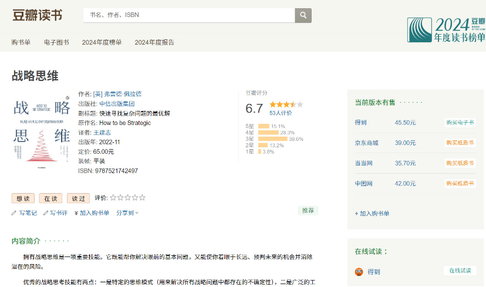Image resolution: width=486 pixels, height=287 pixels.
Task: Click the 得到 orange icon under 在线试读
Action: click(x=359, y=272)
